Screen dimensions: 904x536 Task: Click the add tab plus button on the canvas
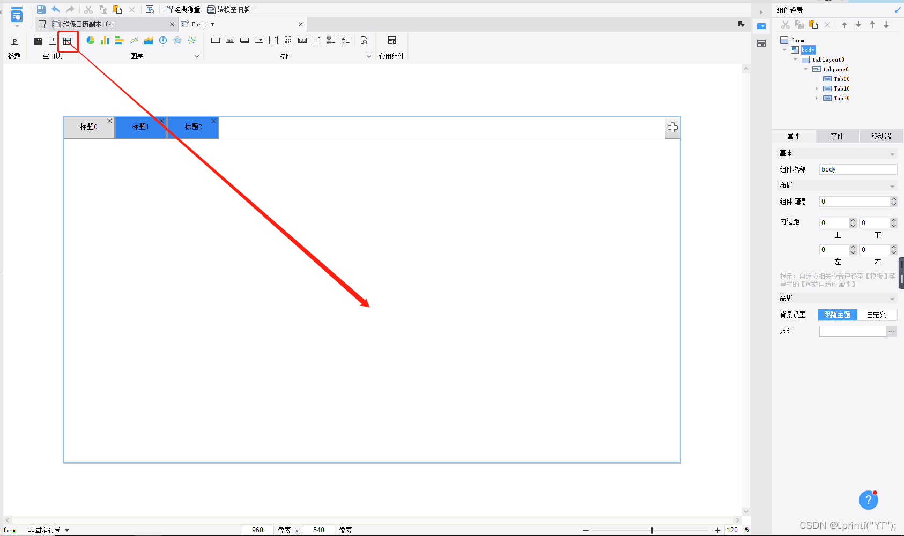pos(672,128)
